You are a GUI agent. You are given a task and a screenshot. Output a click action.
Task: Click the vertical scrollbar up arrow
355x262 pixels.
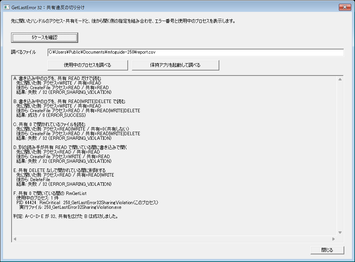click(x=340, y=79)
